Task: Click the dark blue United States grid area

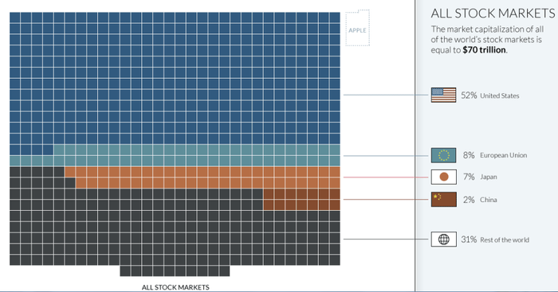Action: coord(175,78)
